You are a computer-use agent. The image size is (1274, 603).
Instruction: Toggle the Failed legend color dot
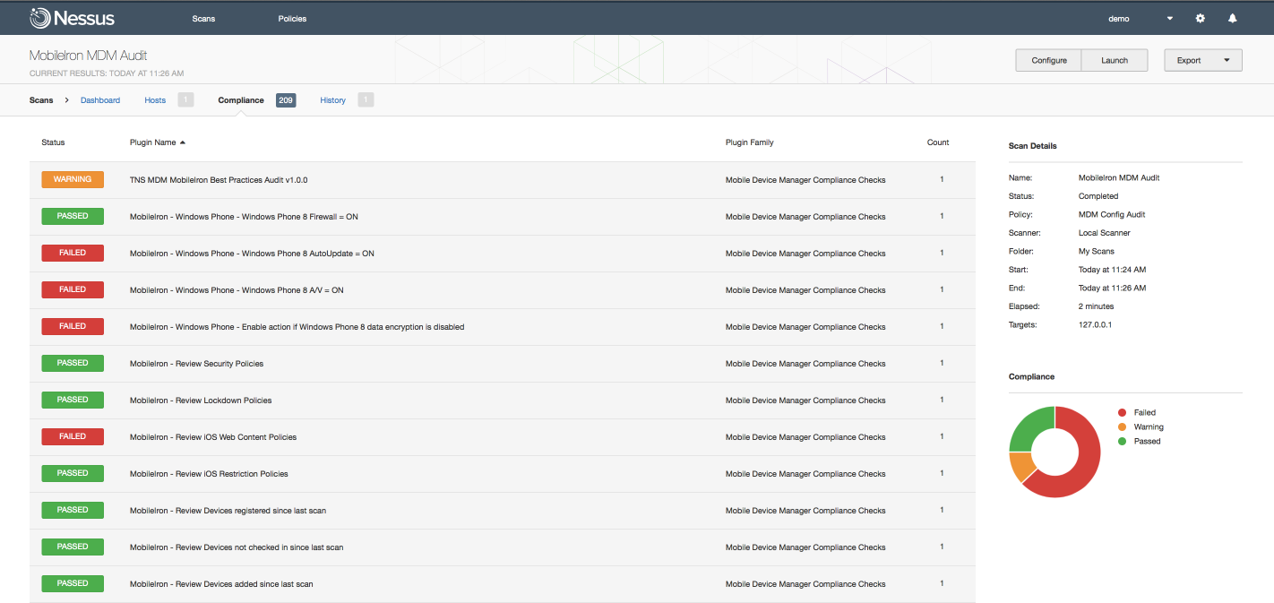click(x=1122, y=413)
